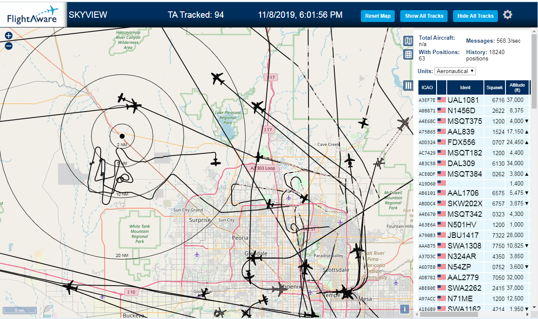The height and width of the screenshot is (319, 538).
Task: Select the MSQT375 aircraft row
Action: click(x=474, y=121)
